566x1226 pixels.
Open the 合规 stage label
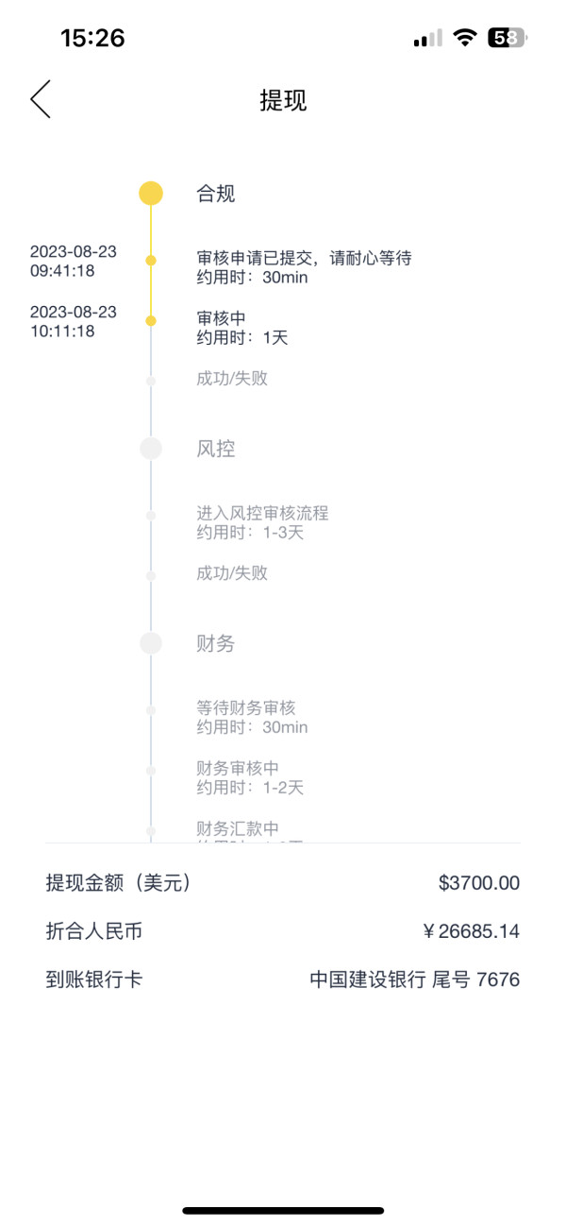pyautogui.click(x=215, y=194)
